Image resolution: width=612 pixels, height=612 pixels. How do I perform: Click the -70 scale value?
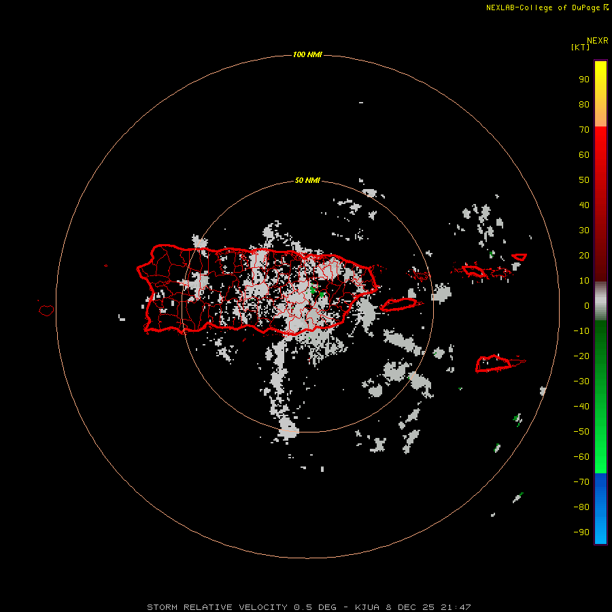pyautogui.click(x=581, y=482)
